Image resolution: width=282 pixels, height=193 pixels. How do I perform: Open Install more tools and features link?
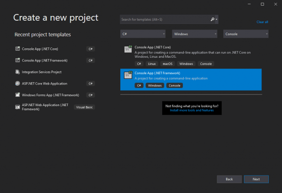191,109
